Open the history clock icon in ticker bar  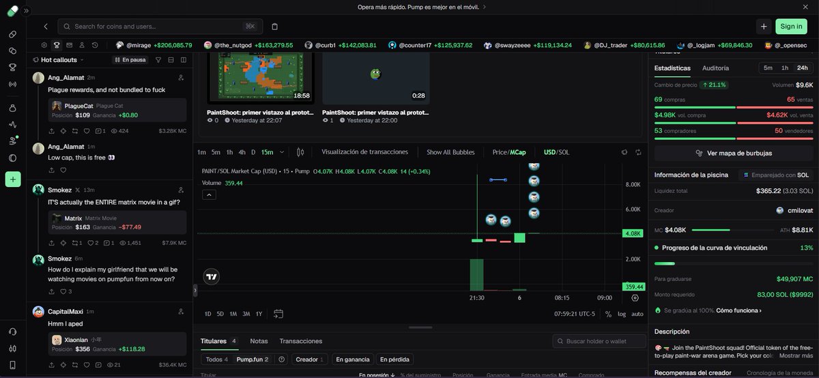click(x=95, y=45)
